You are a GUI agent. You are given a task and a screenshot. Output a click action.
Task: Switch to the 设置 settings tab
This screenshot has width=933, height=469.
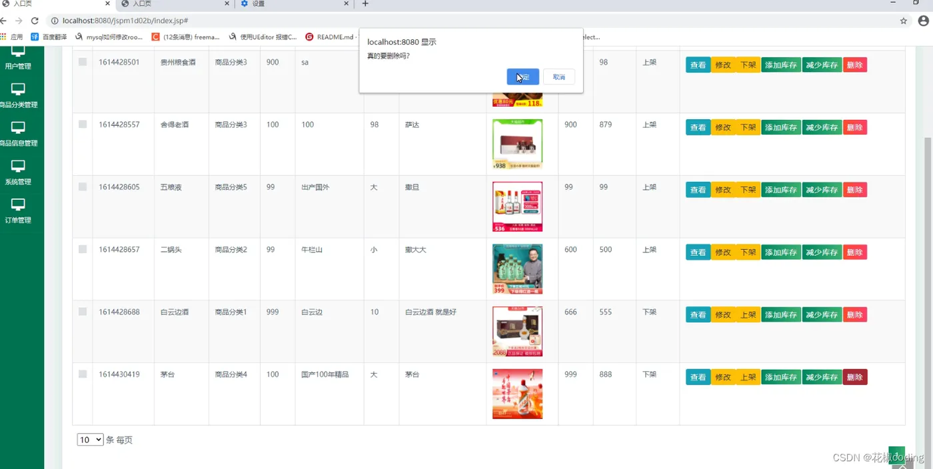tap(293, 4)
